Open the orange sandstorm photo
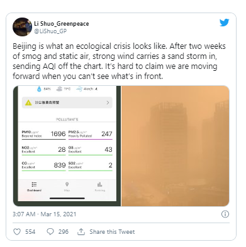The image size is (246, 247). pos(176,146)
